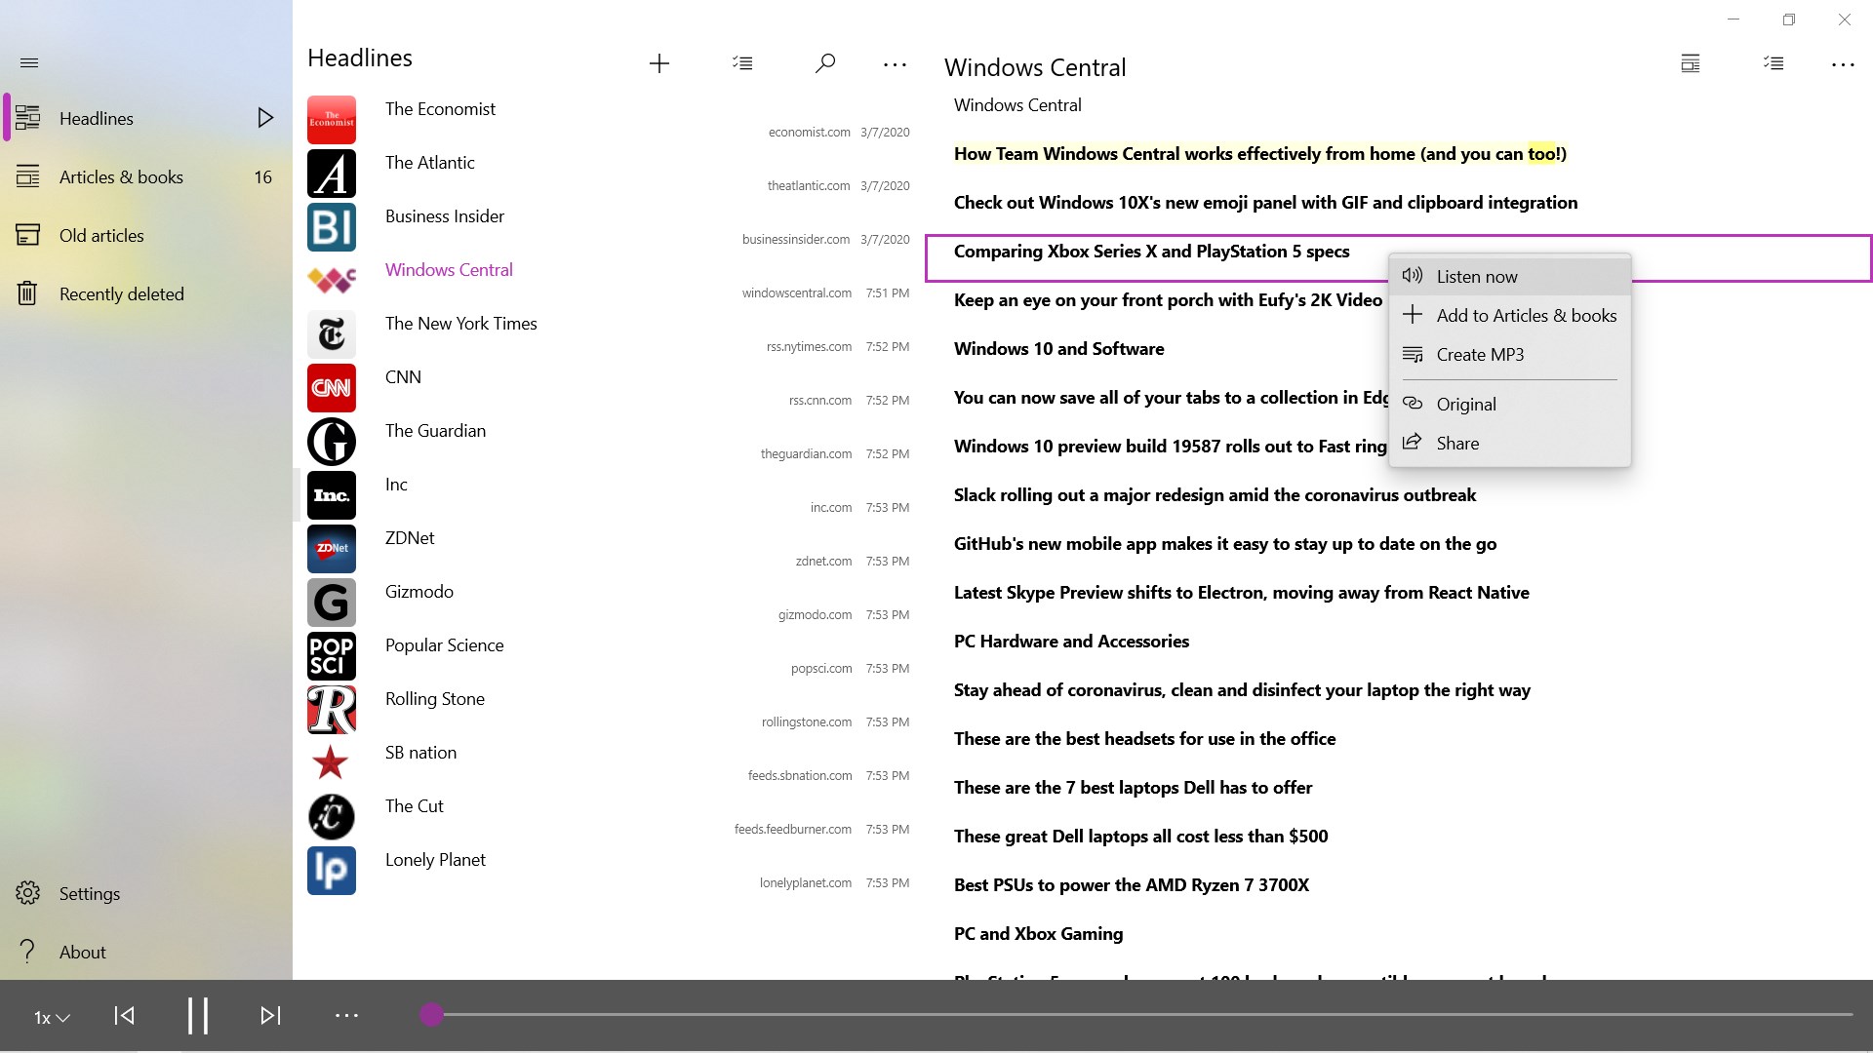The image size is (1873, 1053).
Task: Add a new feed with the plus icon
Action: click(659, 62)
